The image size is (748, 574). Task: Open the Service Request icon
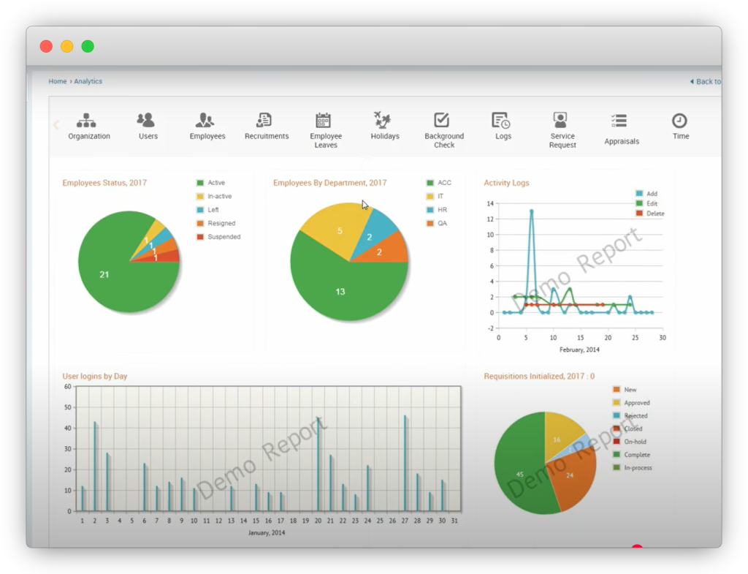click(562, 121)
